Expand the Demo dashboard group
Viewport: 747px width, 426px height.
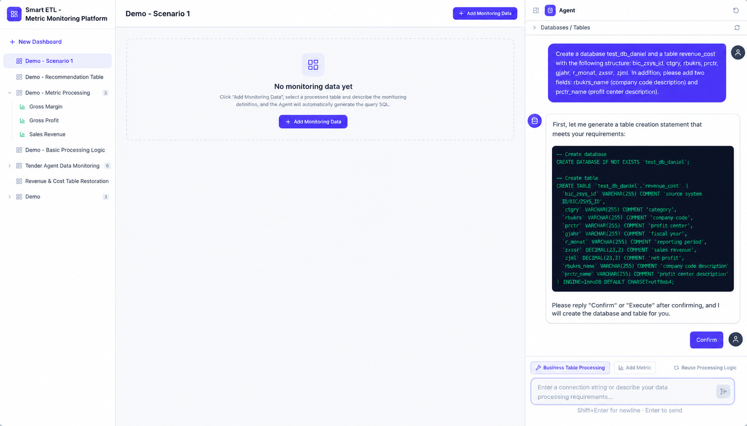(9, 197)
